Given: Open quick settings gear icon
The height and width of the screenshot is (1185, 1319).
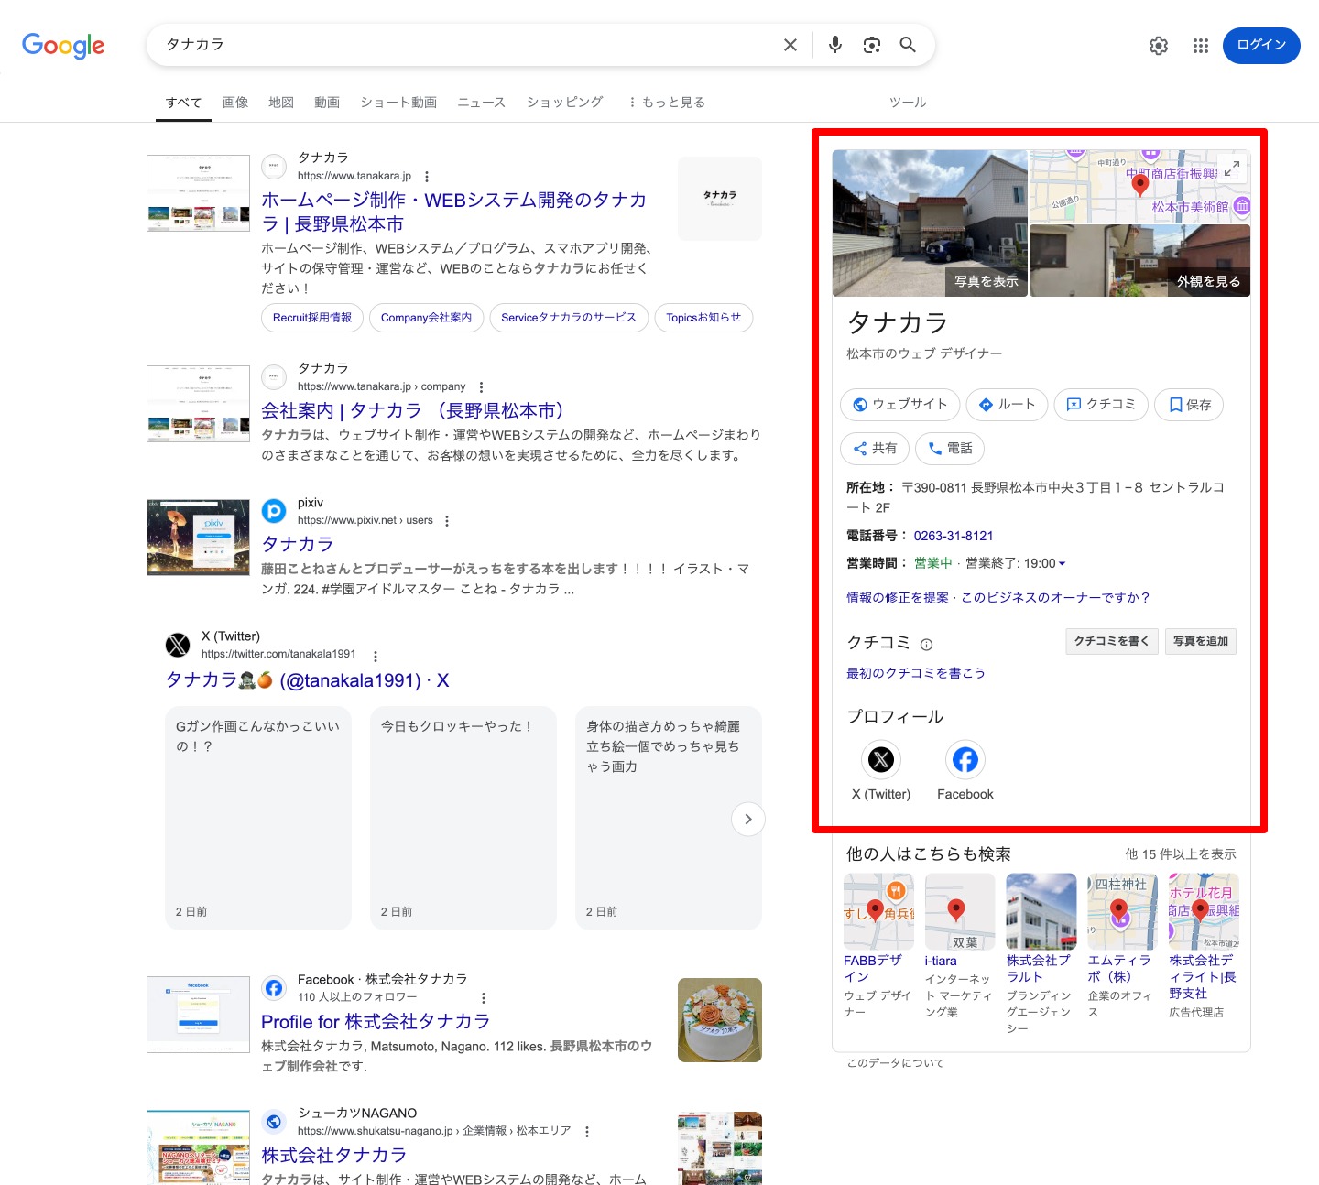Looking at the screenshot, I should point(1159,46).
